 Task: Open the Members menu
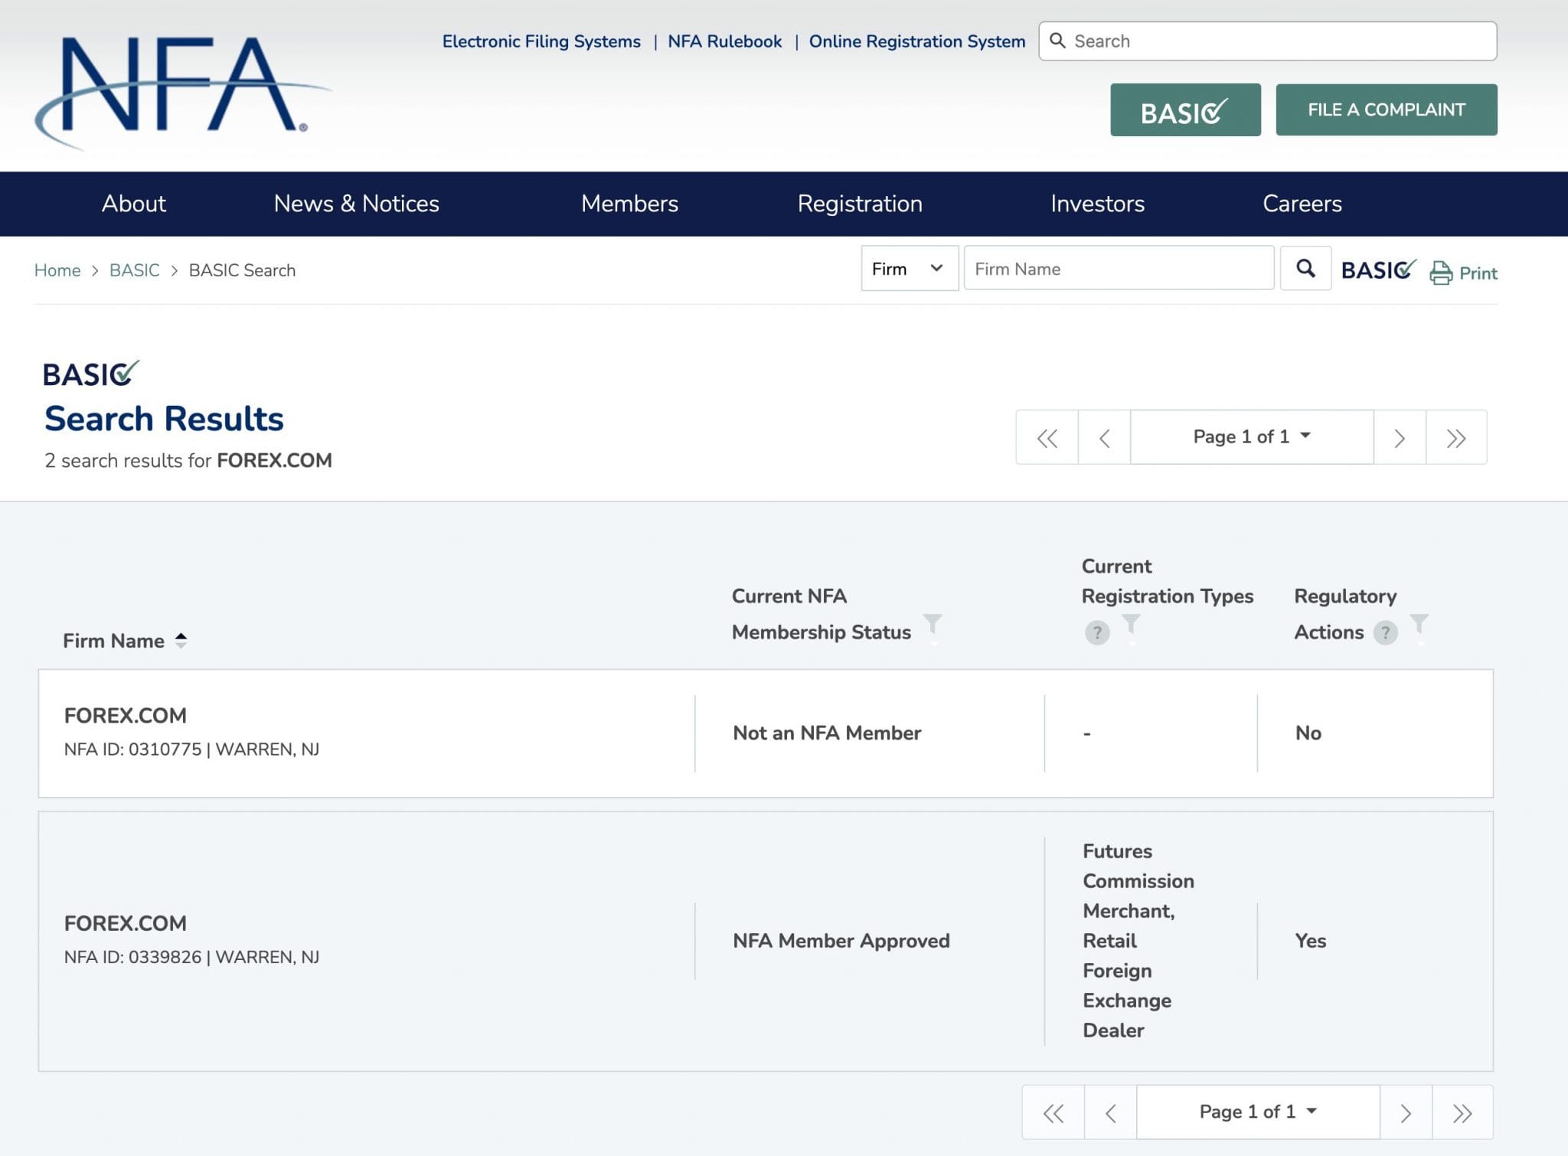pyautogui.click(x=629, y=204)
